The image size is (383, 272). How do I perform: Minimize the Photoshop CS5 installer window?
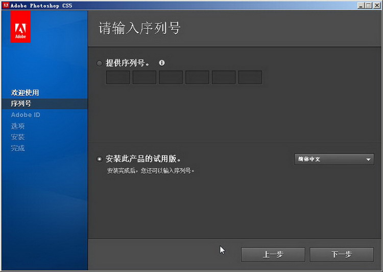(x=361, y=6)
